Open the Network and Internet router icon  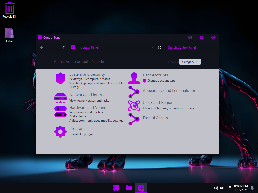point(60,98)
